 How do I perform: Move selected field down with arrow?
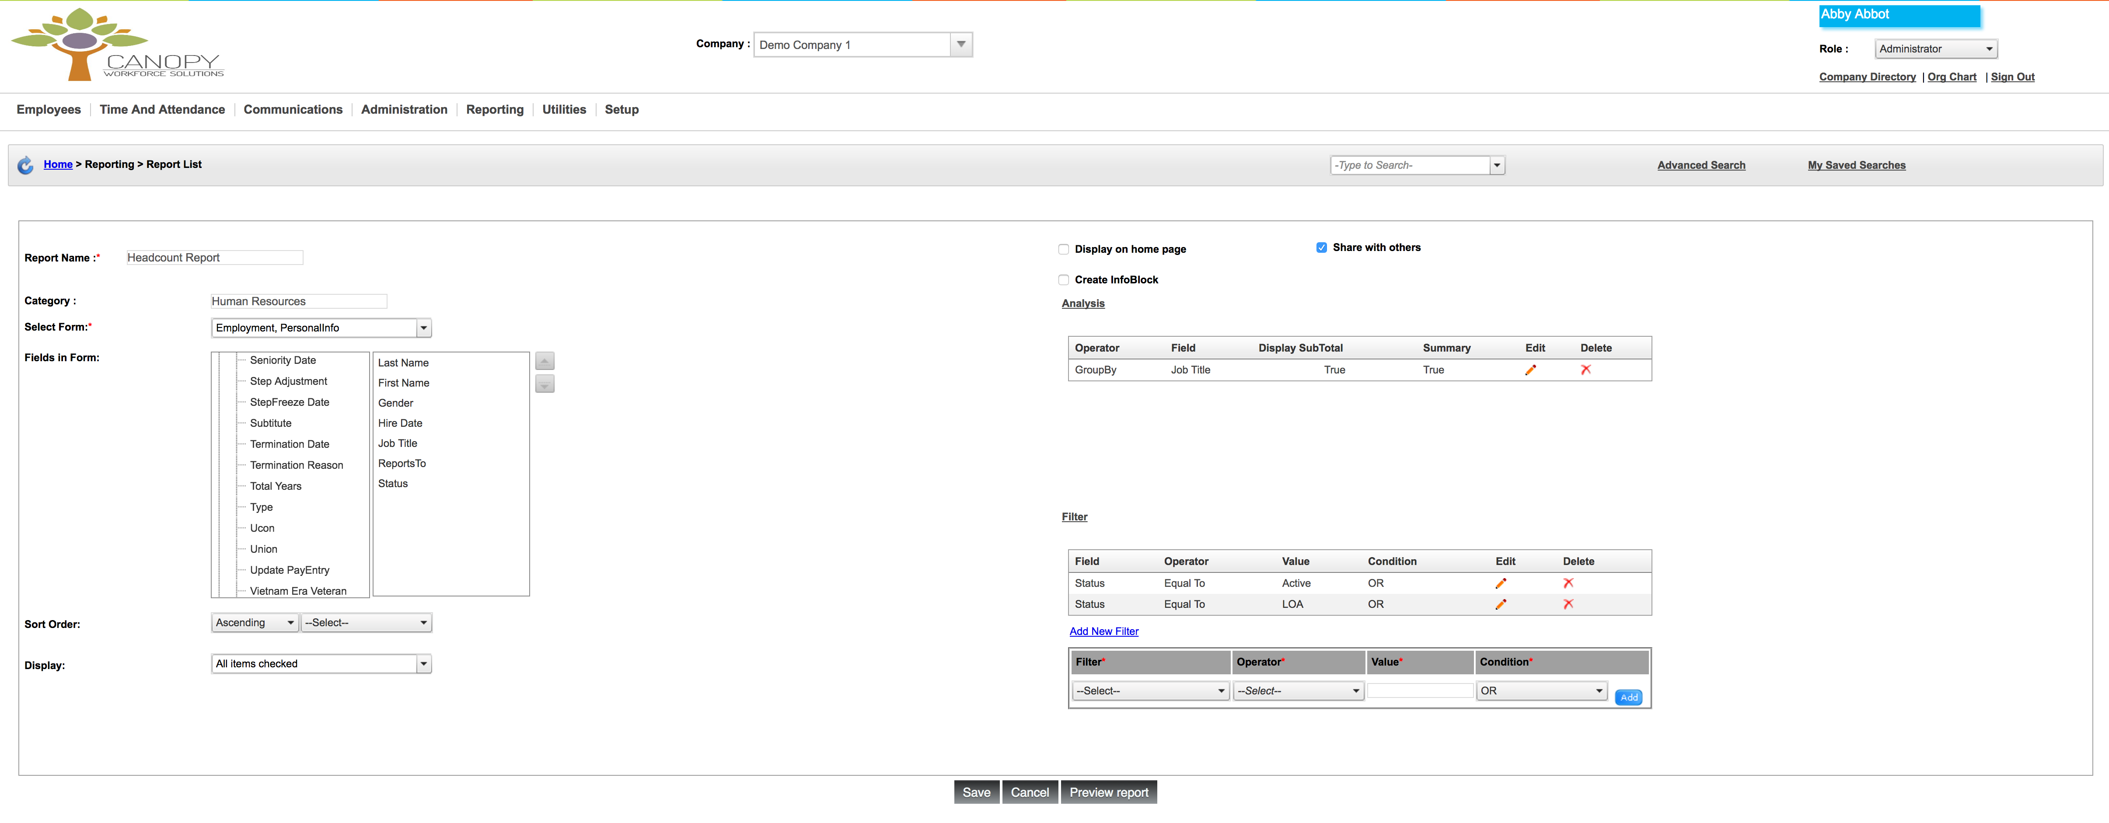tap(545, 384)
